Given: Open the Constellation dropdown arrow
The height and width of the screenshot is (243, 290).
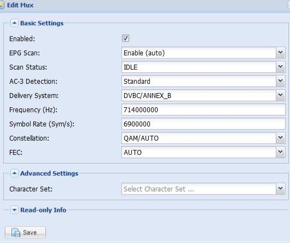Looking at the screenshot, I should (x=280, y=138).
